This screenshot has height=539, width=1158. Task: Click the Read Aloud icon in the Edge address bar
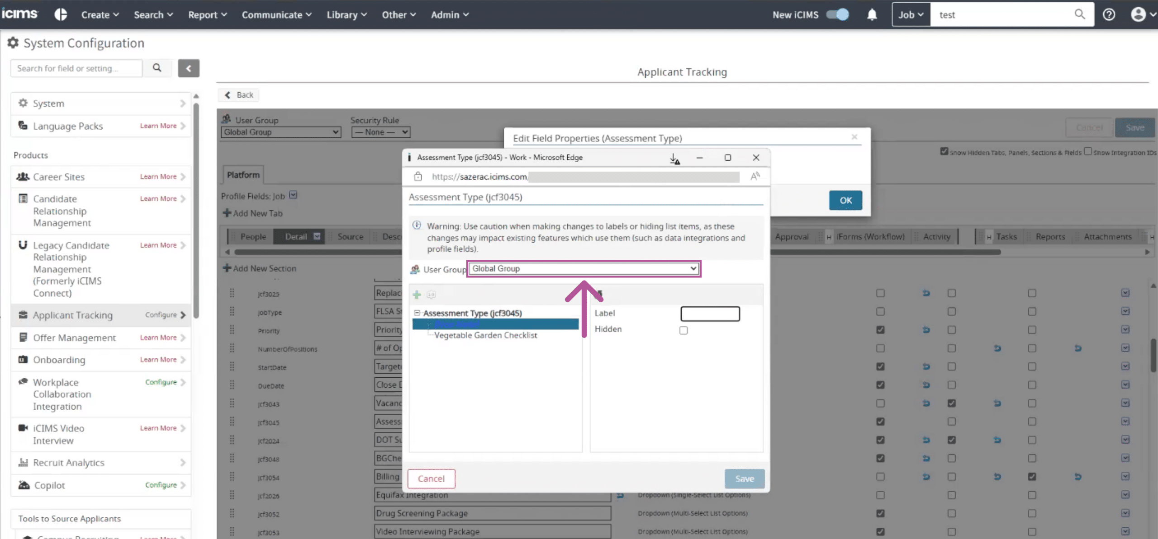[x=755, y=176]
